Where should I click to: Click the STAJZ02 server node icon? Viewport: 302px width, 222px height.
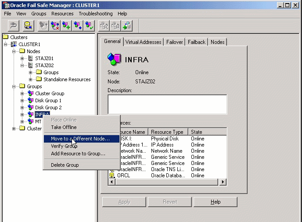[x=30, y=65]
